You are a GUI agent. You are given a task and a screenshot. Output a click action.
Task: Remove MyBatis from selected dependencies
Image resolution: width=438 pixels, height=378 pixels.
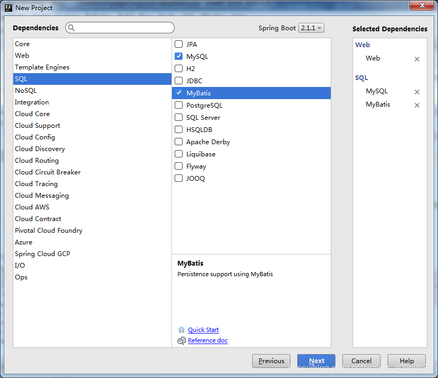tap(417, 105)
